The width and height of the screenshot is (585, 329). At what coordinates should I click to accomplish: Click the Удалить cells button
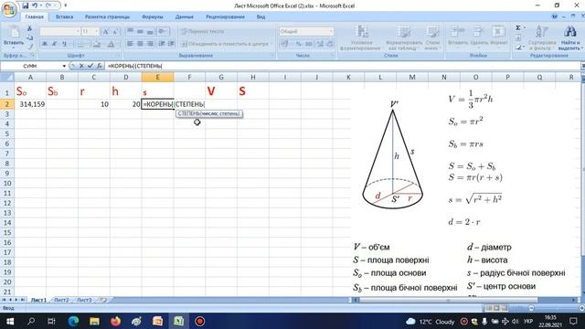coord(479,36)
